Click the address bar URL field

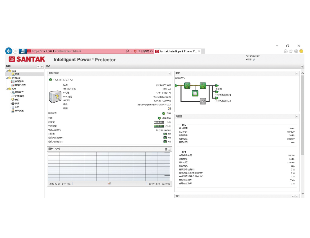point(77,51)
